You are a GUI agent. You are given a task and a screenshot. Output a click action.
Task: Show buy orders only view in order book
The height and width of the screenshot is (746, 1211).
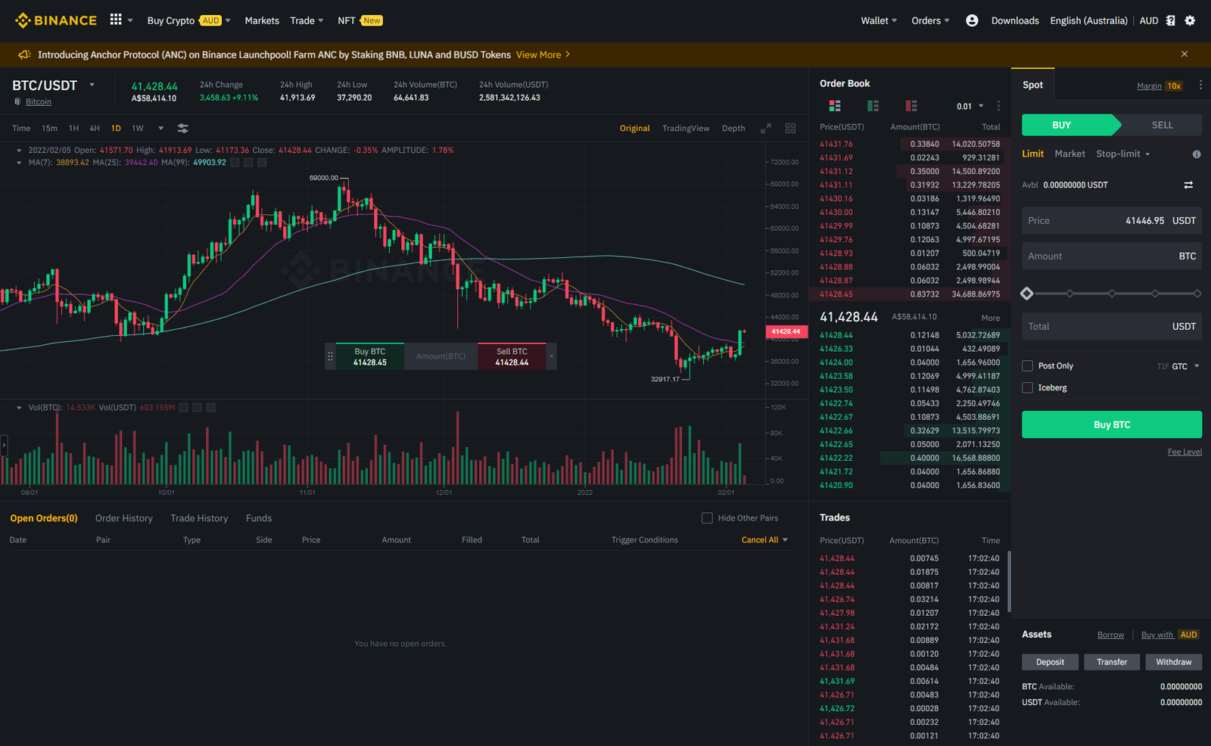873,106
